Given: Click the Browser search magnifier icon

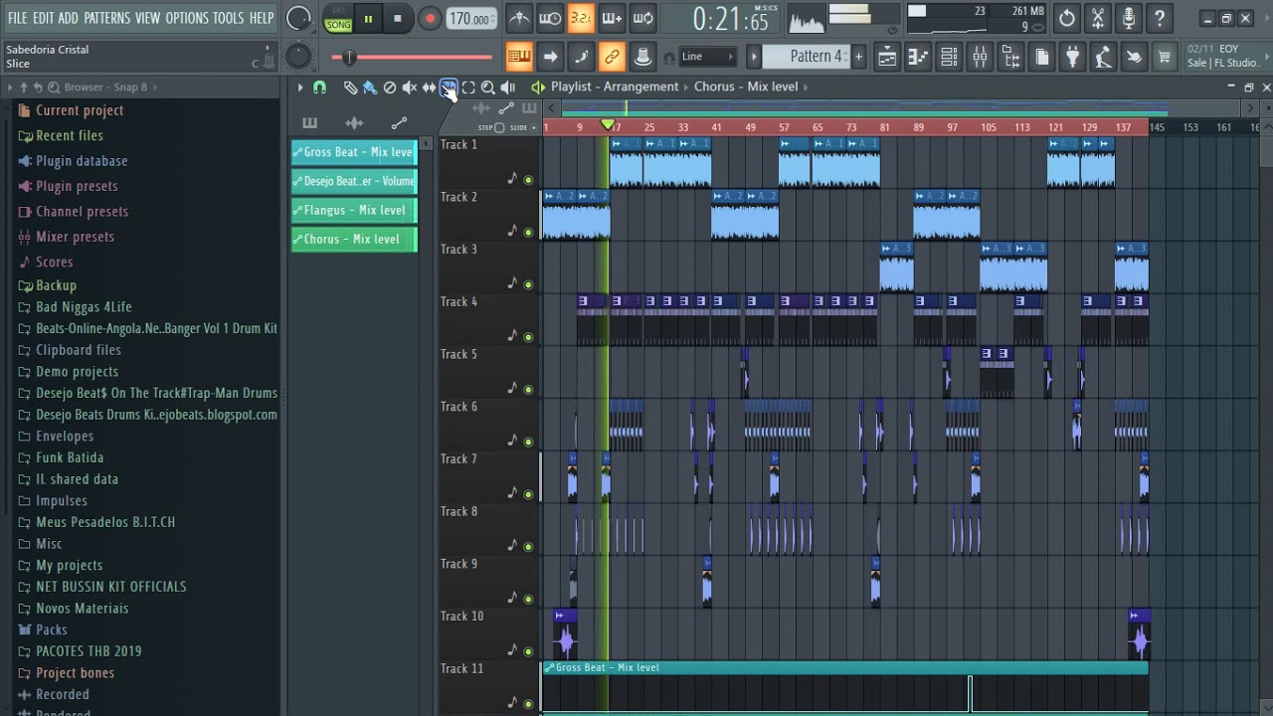Looking at the screenshot, I should click(54, 88).
